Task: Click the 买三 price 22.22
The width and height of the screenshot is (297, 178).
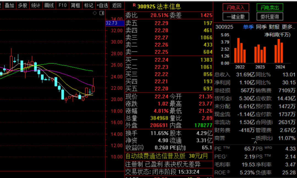Action: point(161,74)
